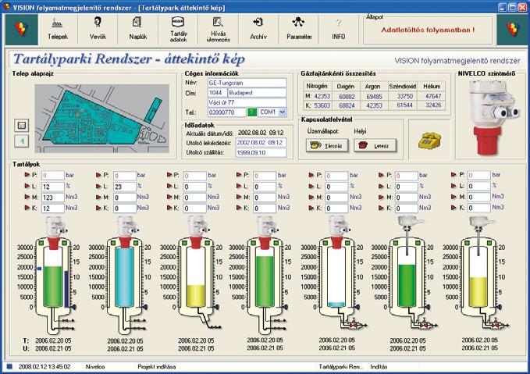
Task: Click the Utolsó szállítás date field 1999.09.10
Action: point(261,153)
